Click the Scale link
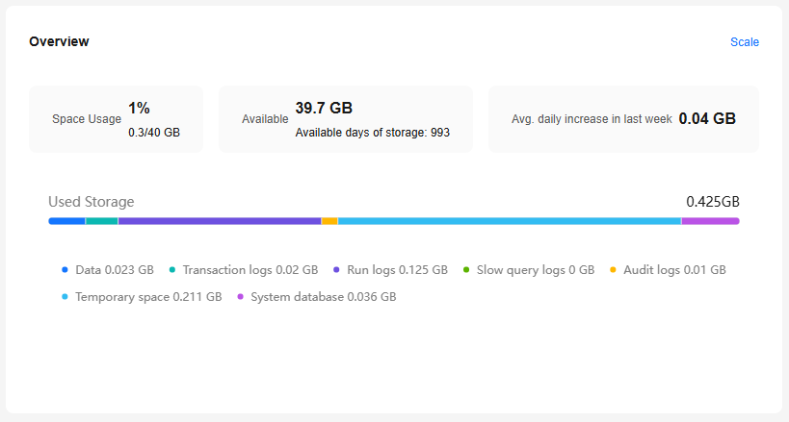This screenshot has height=422, width=789. (744, 42)
